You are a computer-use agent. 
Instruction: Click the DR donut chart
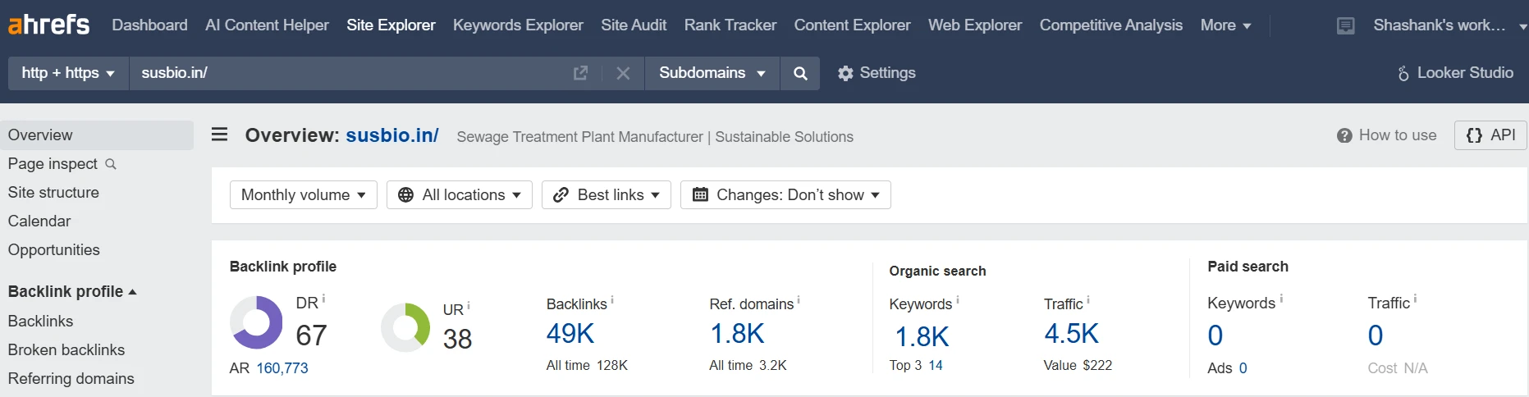click(x=256, y=323)
